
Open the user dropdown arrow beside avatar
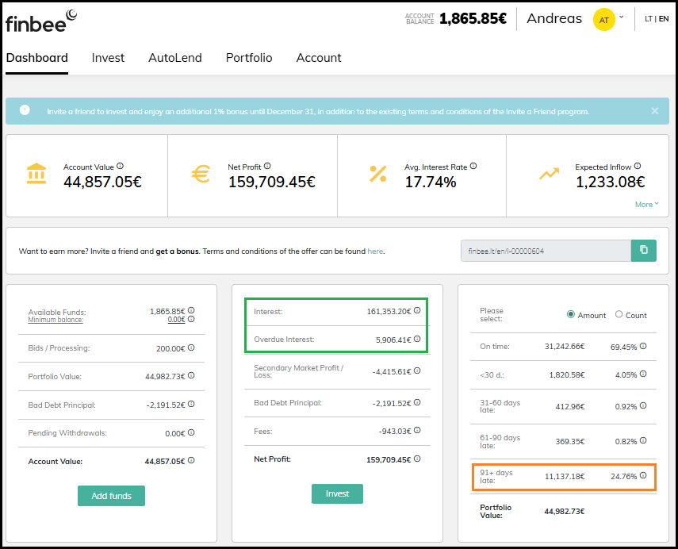[x=621, y=17]
